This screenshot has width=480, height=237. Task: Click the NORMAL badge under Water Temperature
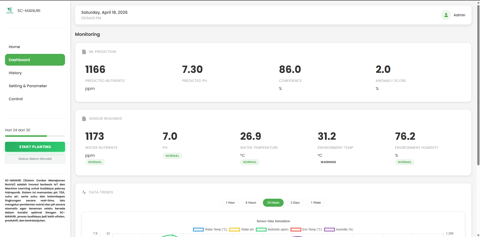click(x=250, y=162)
